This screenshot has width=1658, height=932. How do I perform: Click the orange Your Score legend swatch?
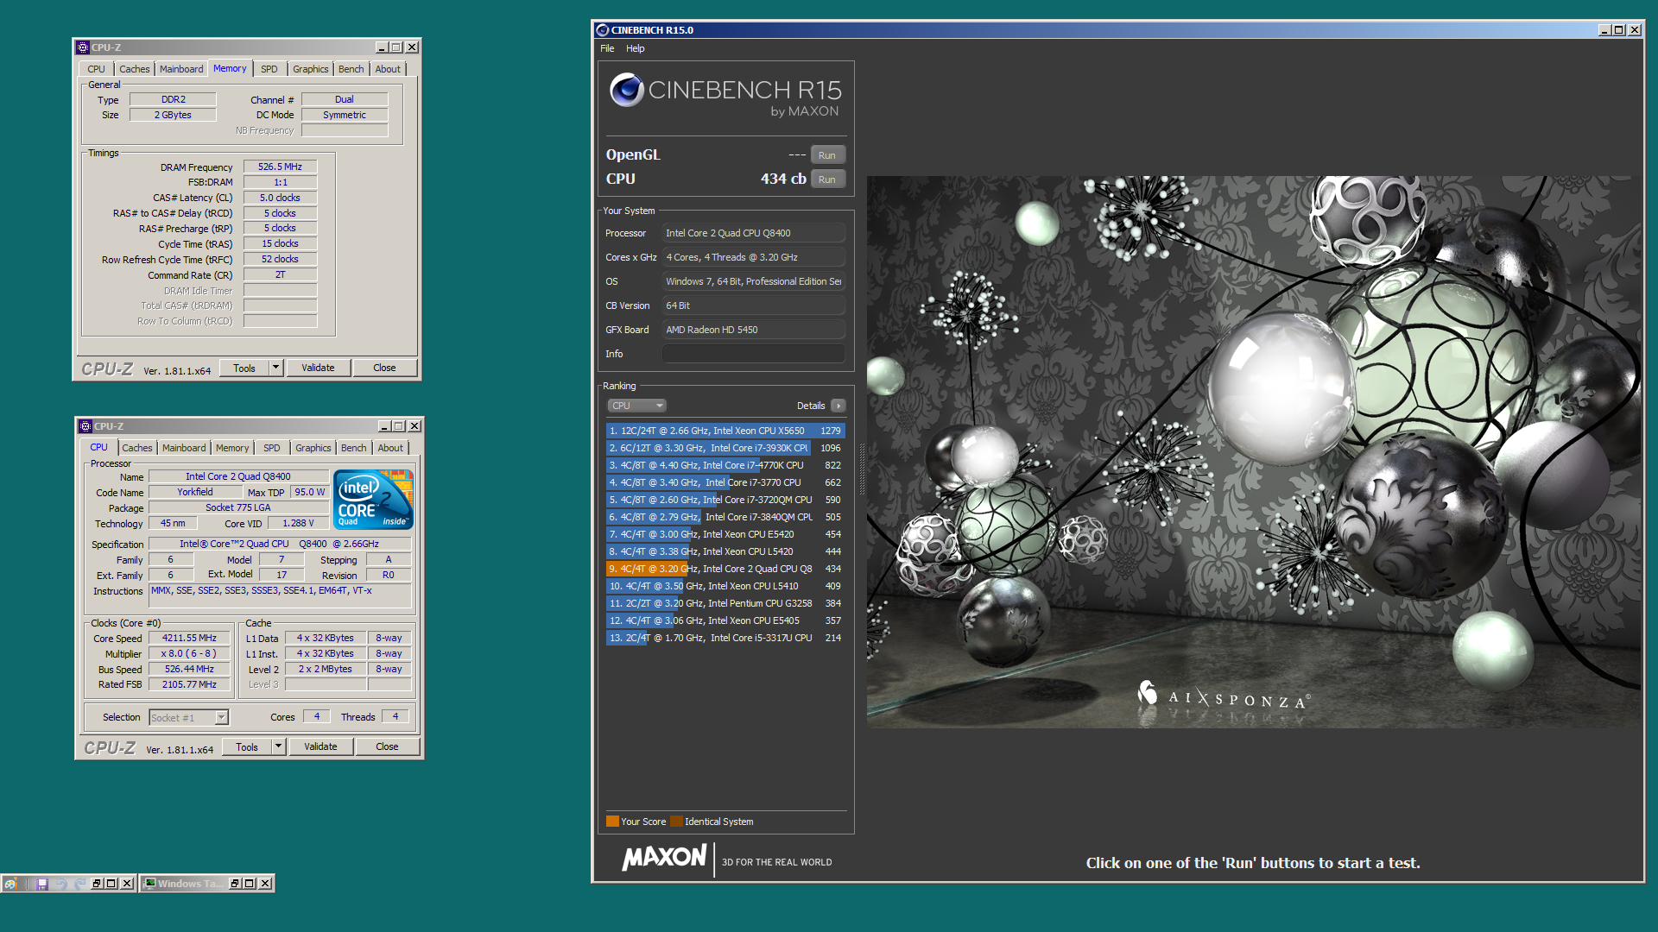coord(612,822)
